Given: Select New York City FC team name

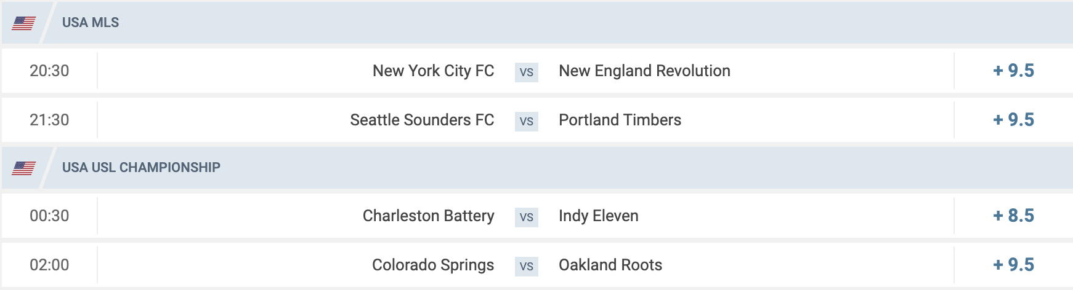Looking at the screenshot, I should [433, 71].
